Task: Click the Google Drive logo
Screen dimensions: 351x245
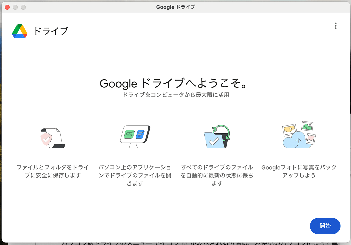Action: point(20,31)
